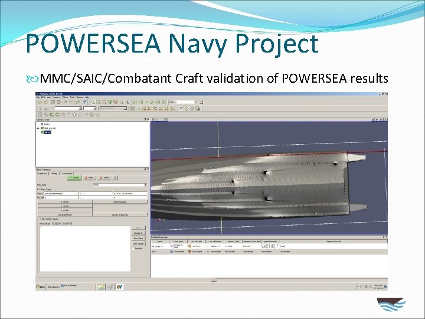
Task: Open the Sources menu
Action: pos(57,97)
